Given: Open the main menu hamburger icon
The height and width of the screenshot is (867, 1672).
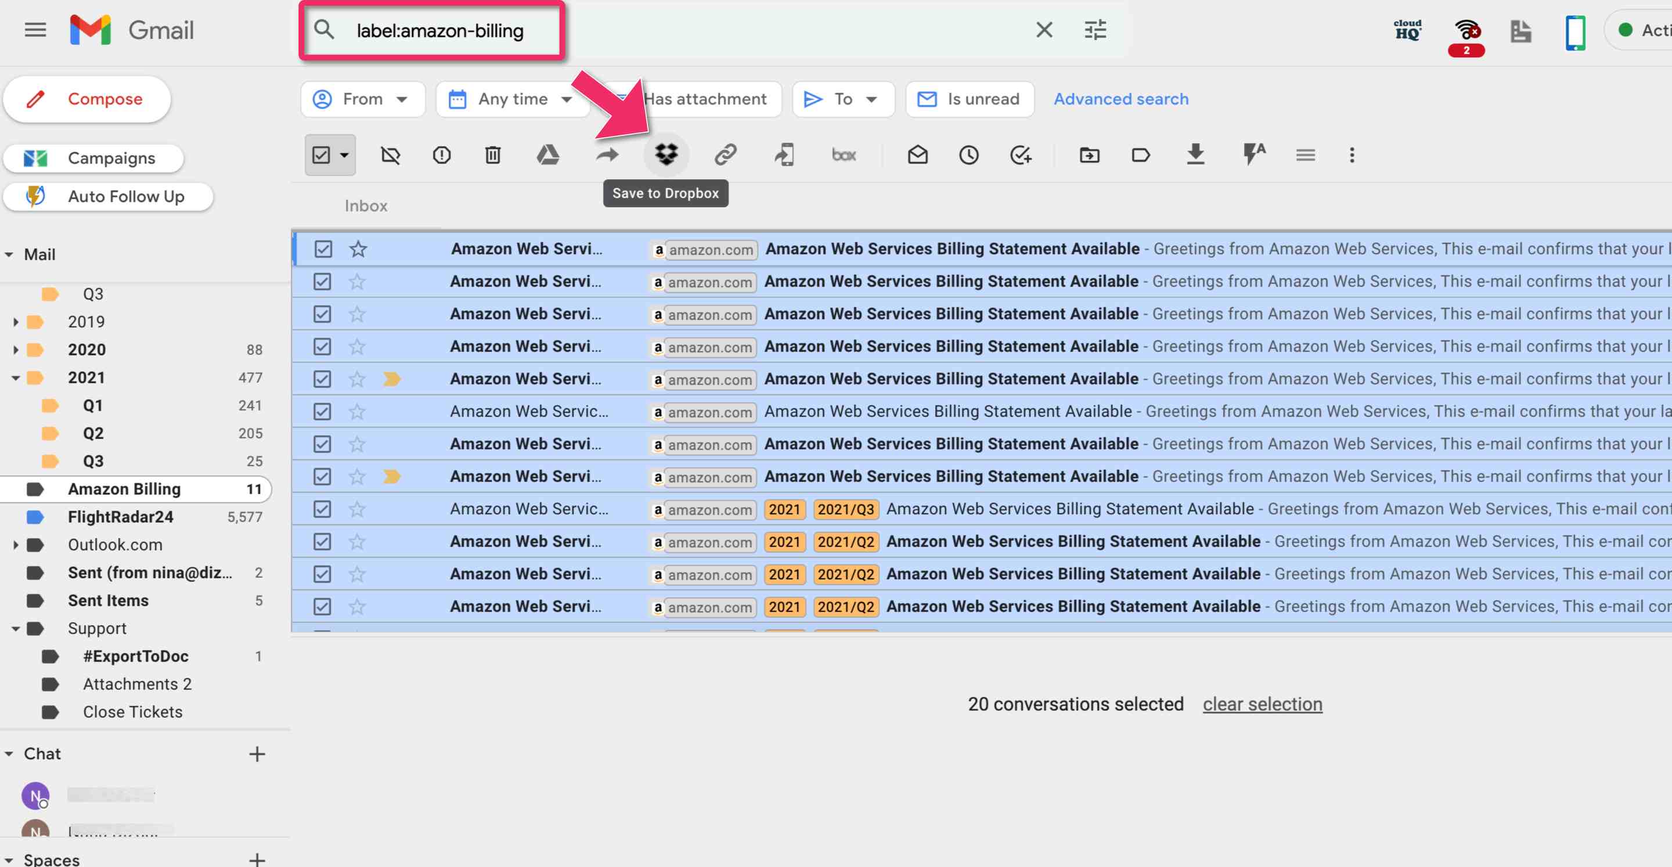Looking at the screenshot, I should [x=35, y=30].
